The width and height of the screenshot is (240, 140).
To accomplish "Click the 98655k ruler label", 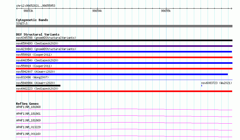I will pyautogui.click(x=166, y=11).
